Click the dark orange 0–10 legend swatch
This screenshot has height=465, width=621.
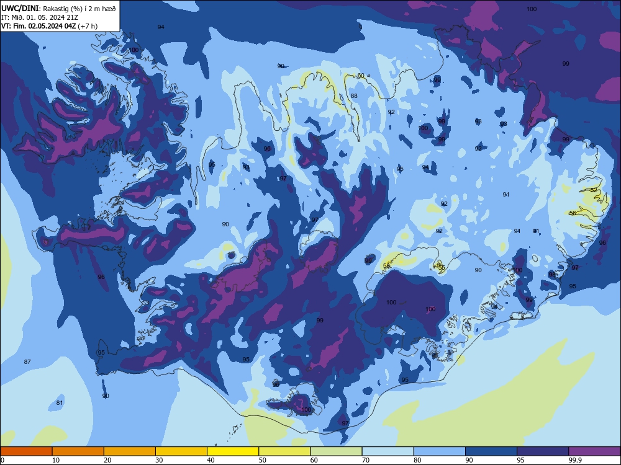click(26, 451)
